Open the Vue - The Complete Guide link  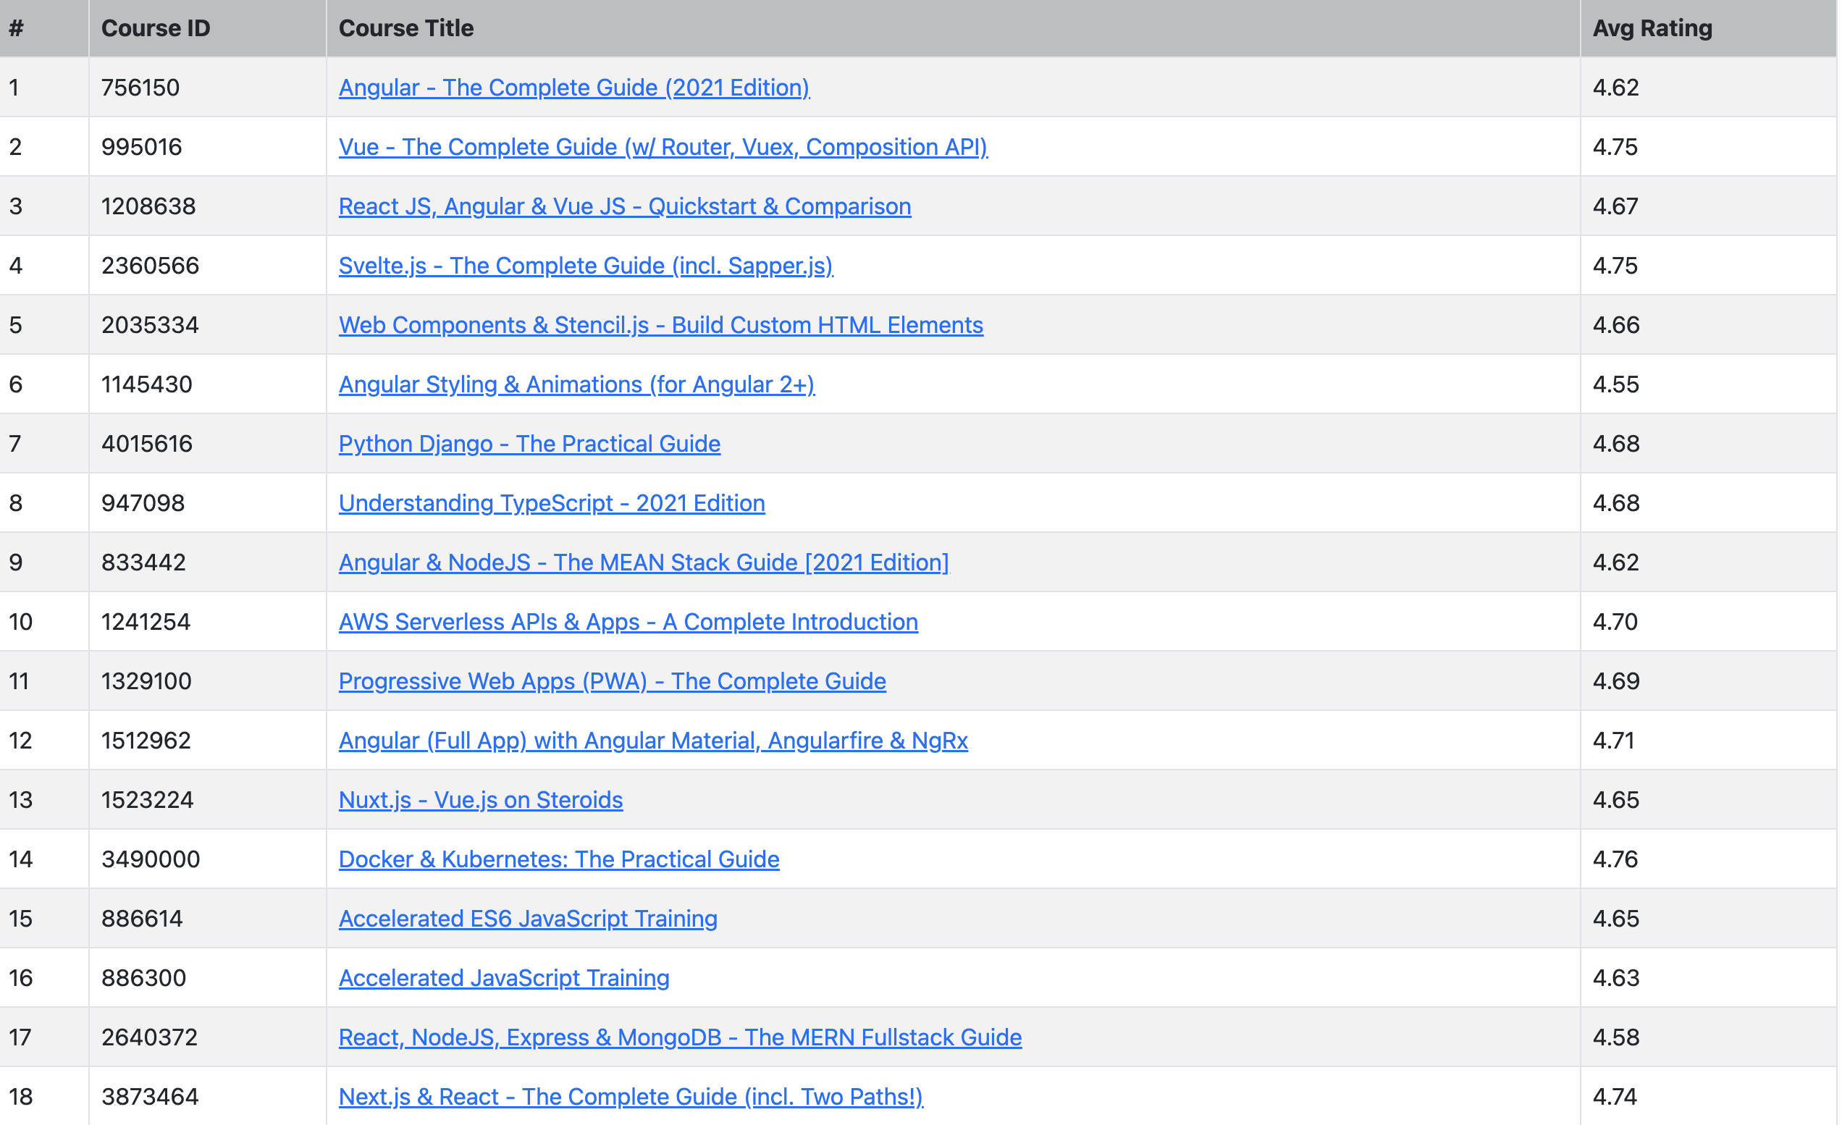point(663,146)
